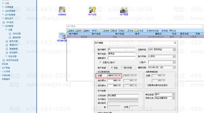Click the 导入 toolbar button
This screenshot has height=113, width=204.
(96, 31)
